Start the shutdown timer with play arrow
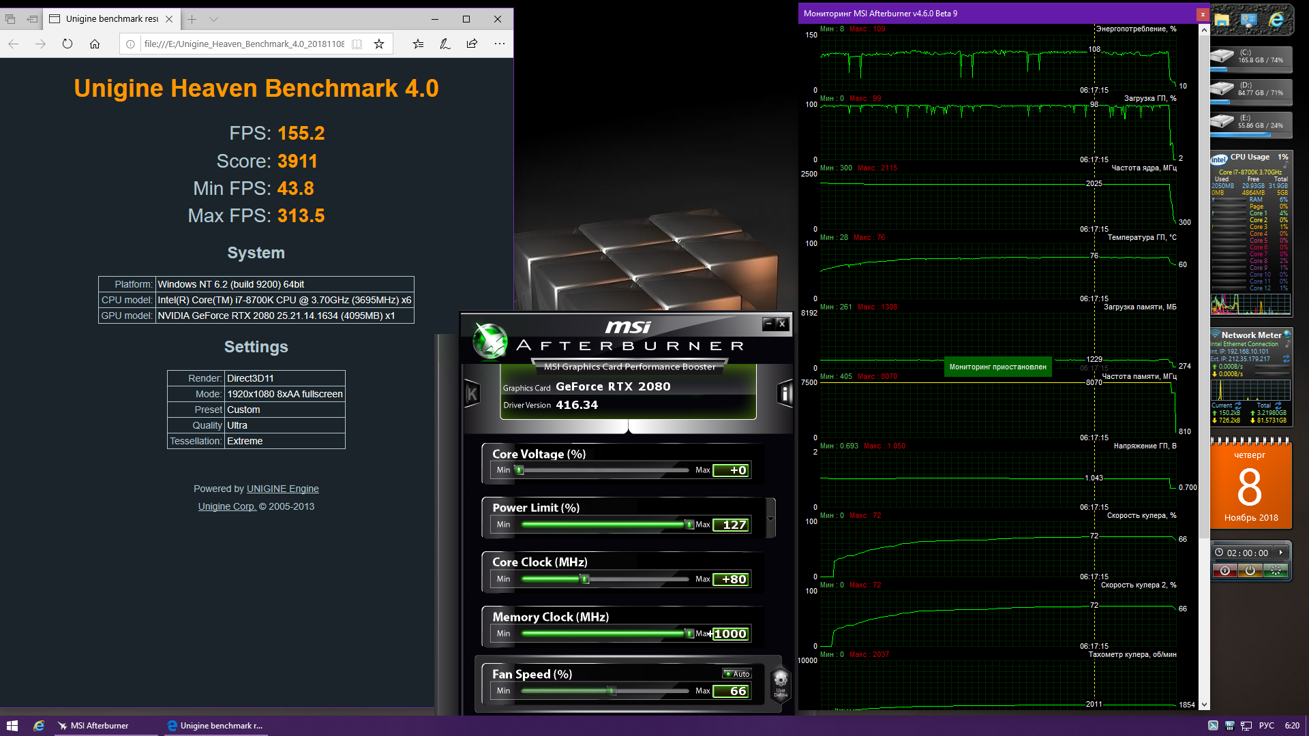The width and height of the screenshot is (1309, 736). [x=1281, y=553]
